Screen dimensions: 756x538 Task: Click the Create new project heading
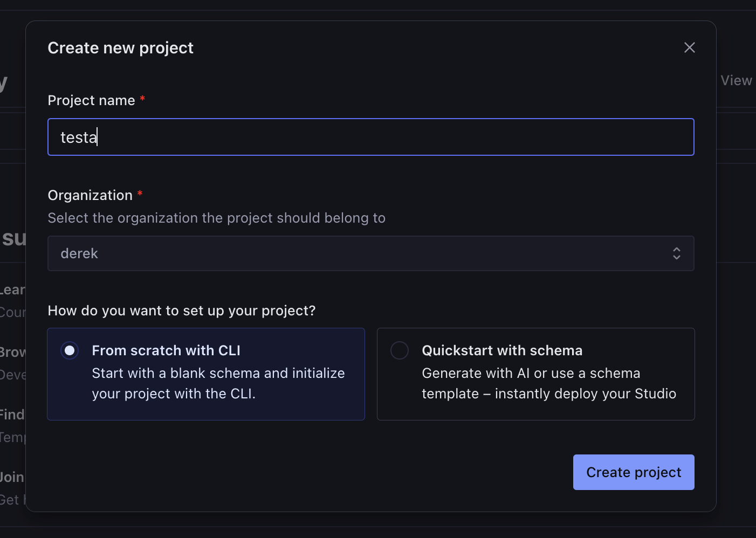[x=120, y=48]
